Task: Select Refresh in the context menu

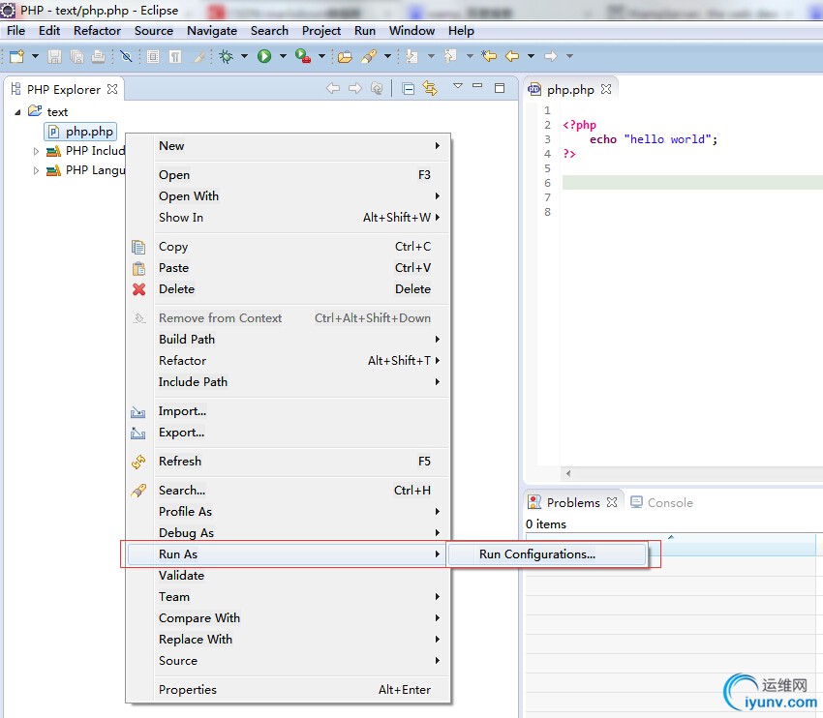Action: (x=180, y=462)
